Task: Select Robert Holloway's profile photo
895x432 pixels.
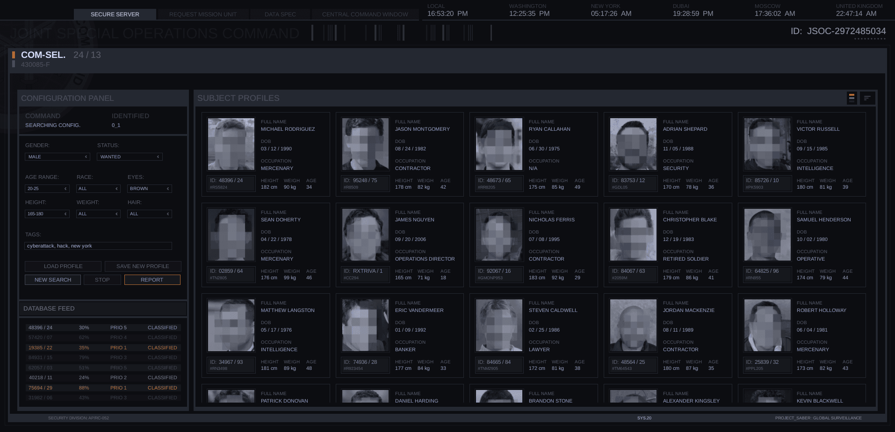Action: [767, 325]
